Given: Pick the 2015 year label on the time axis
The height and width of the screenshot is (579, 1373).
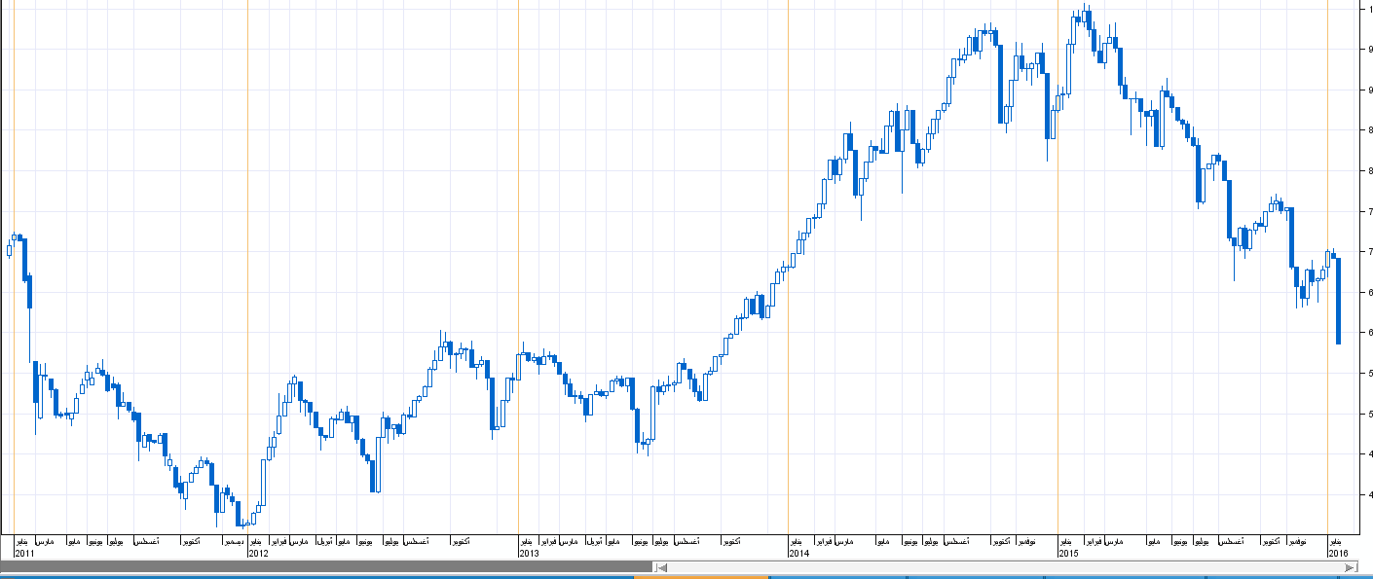Looking at the screenshot, I should (1068, 553).
